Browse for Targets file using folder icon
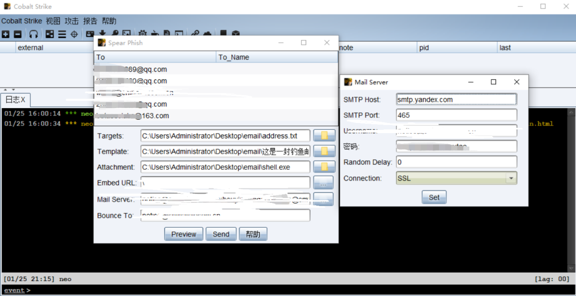 click(x=324, y=135)
